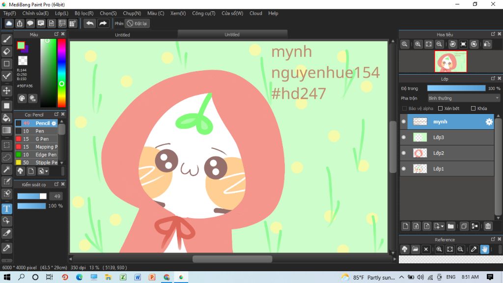Open settings gear of mynh layer
The width and height of the screenshot is (503, 283).
pos(489,122)
